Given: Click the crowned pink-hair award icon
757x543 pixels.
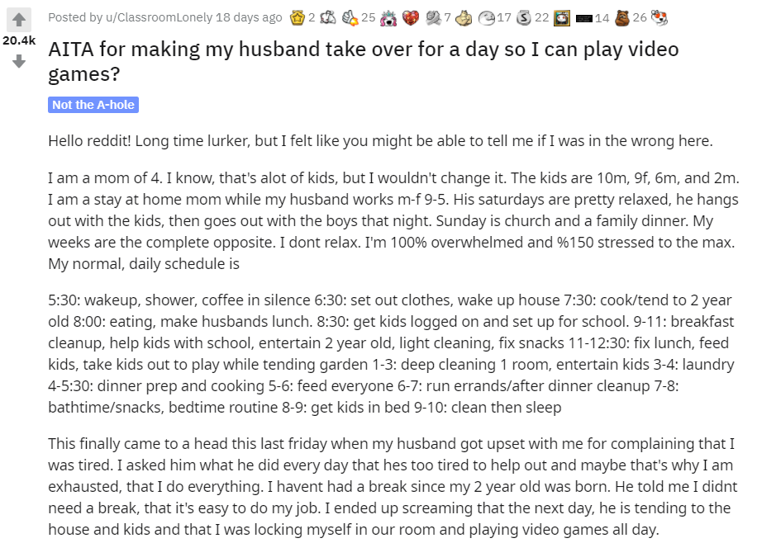Looking at the screenshot, I should point(388,18).
